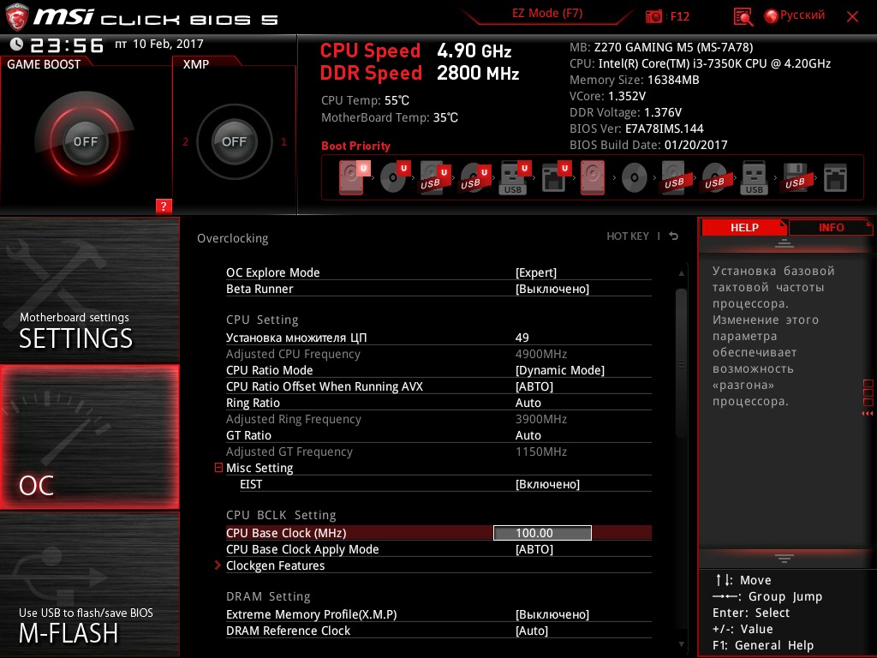This screenshot has height=658, width=877.
Task: Select the UEFI CD/DVD boot device icon
Action: point(394,177)
